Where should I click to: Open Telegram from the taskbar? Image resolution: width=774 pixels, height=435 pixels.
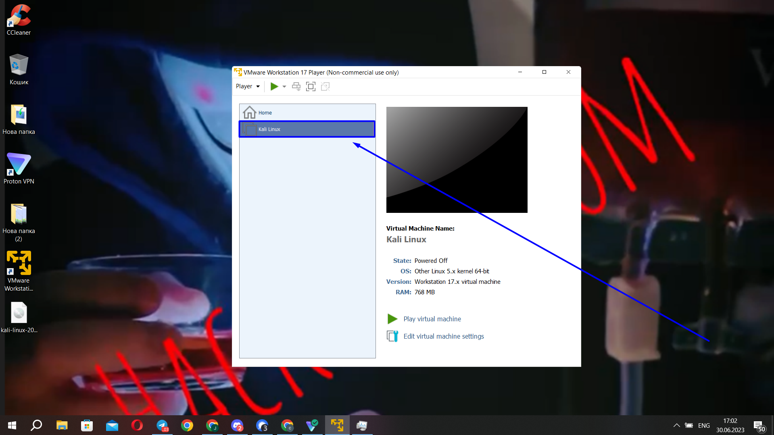tap(162, 425)
